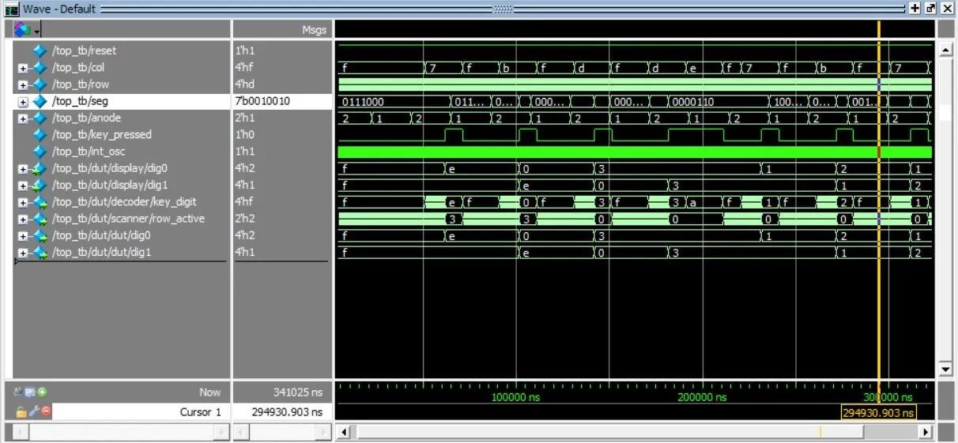Screen dimensions: 958x443
Task: Delete Cursor 1 with red minus icon
Action: tap(45, 411)
